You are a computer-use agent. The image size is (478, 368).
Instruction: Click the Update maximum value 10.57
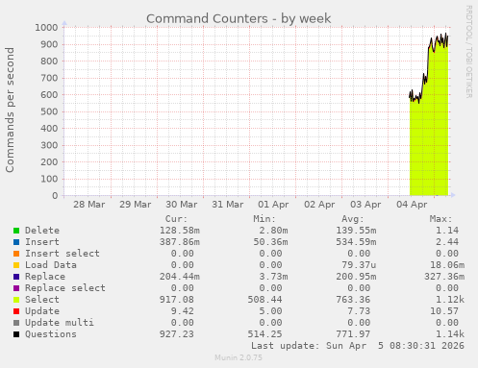point(444,311)
